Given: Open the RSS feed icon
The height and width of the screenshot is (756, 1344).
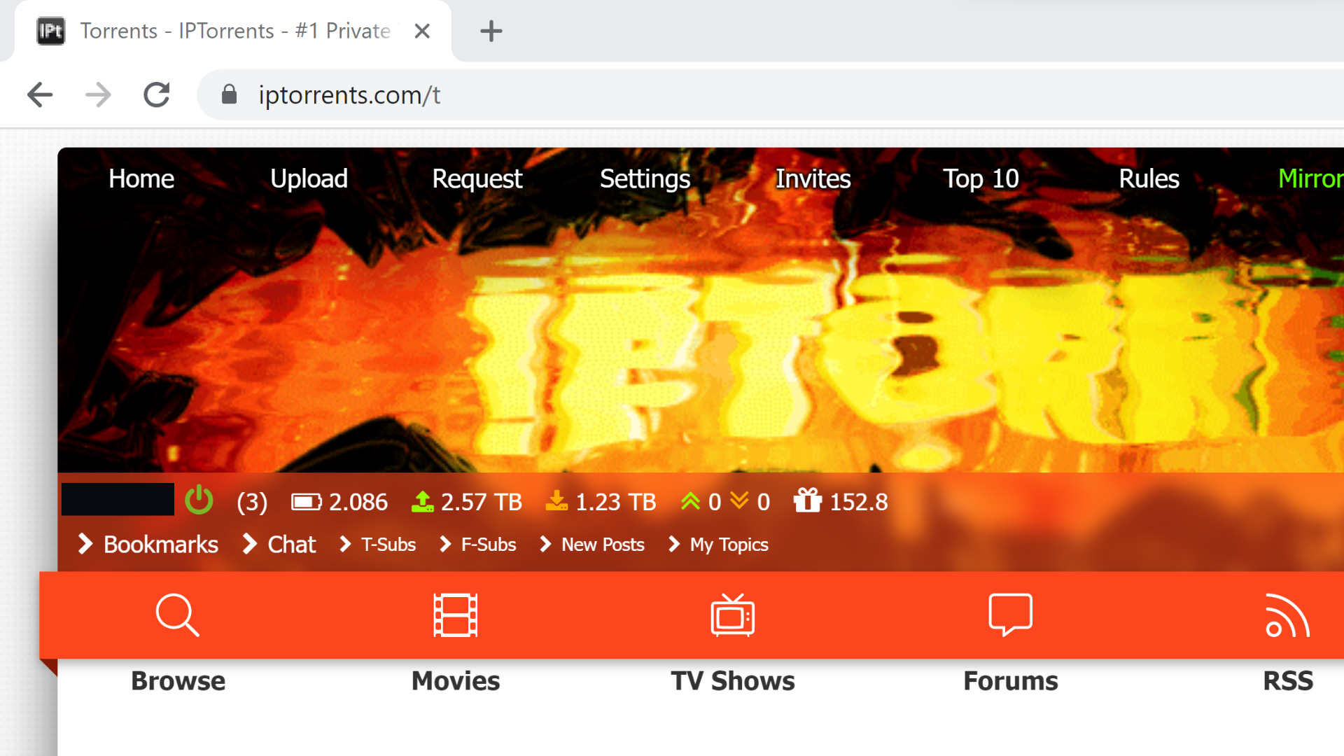Looking at the screenshot, I should pyautogui.click(x=1287, y=615).
